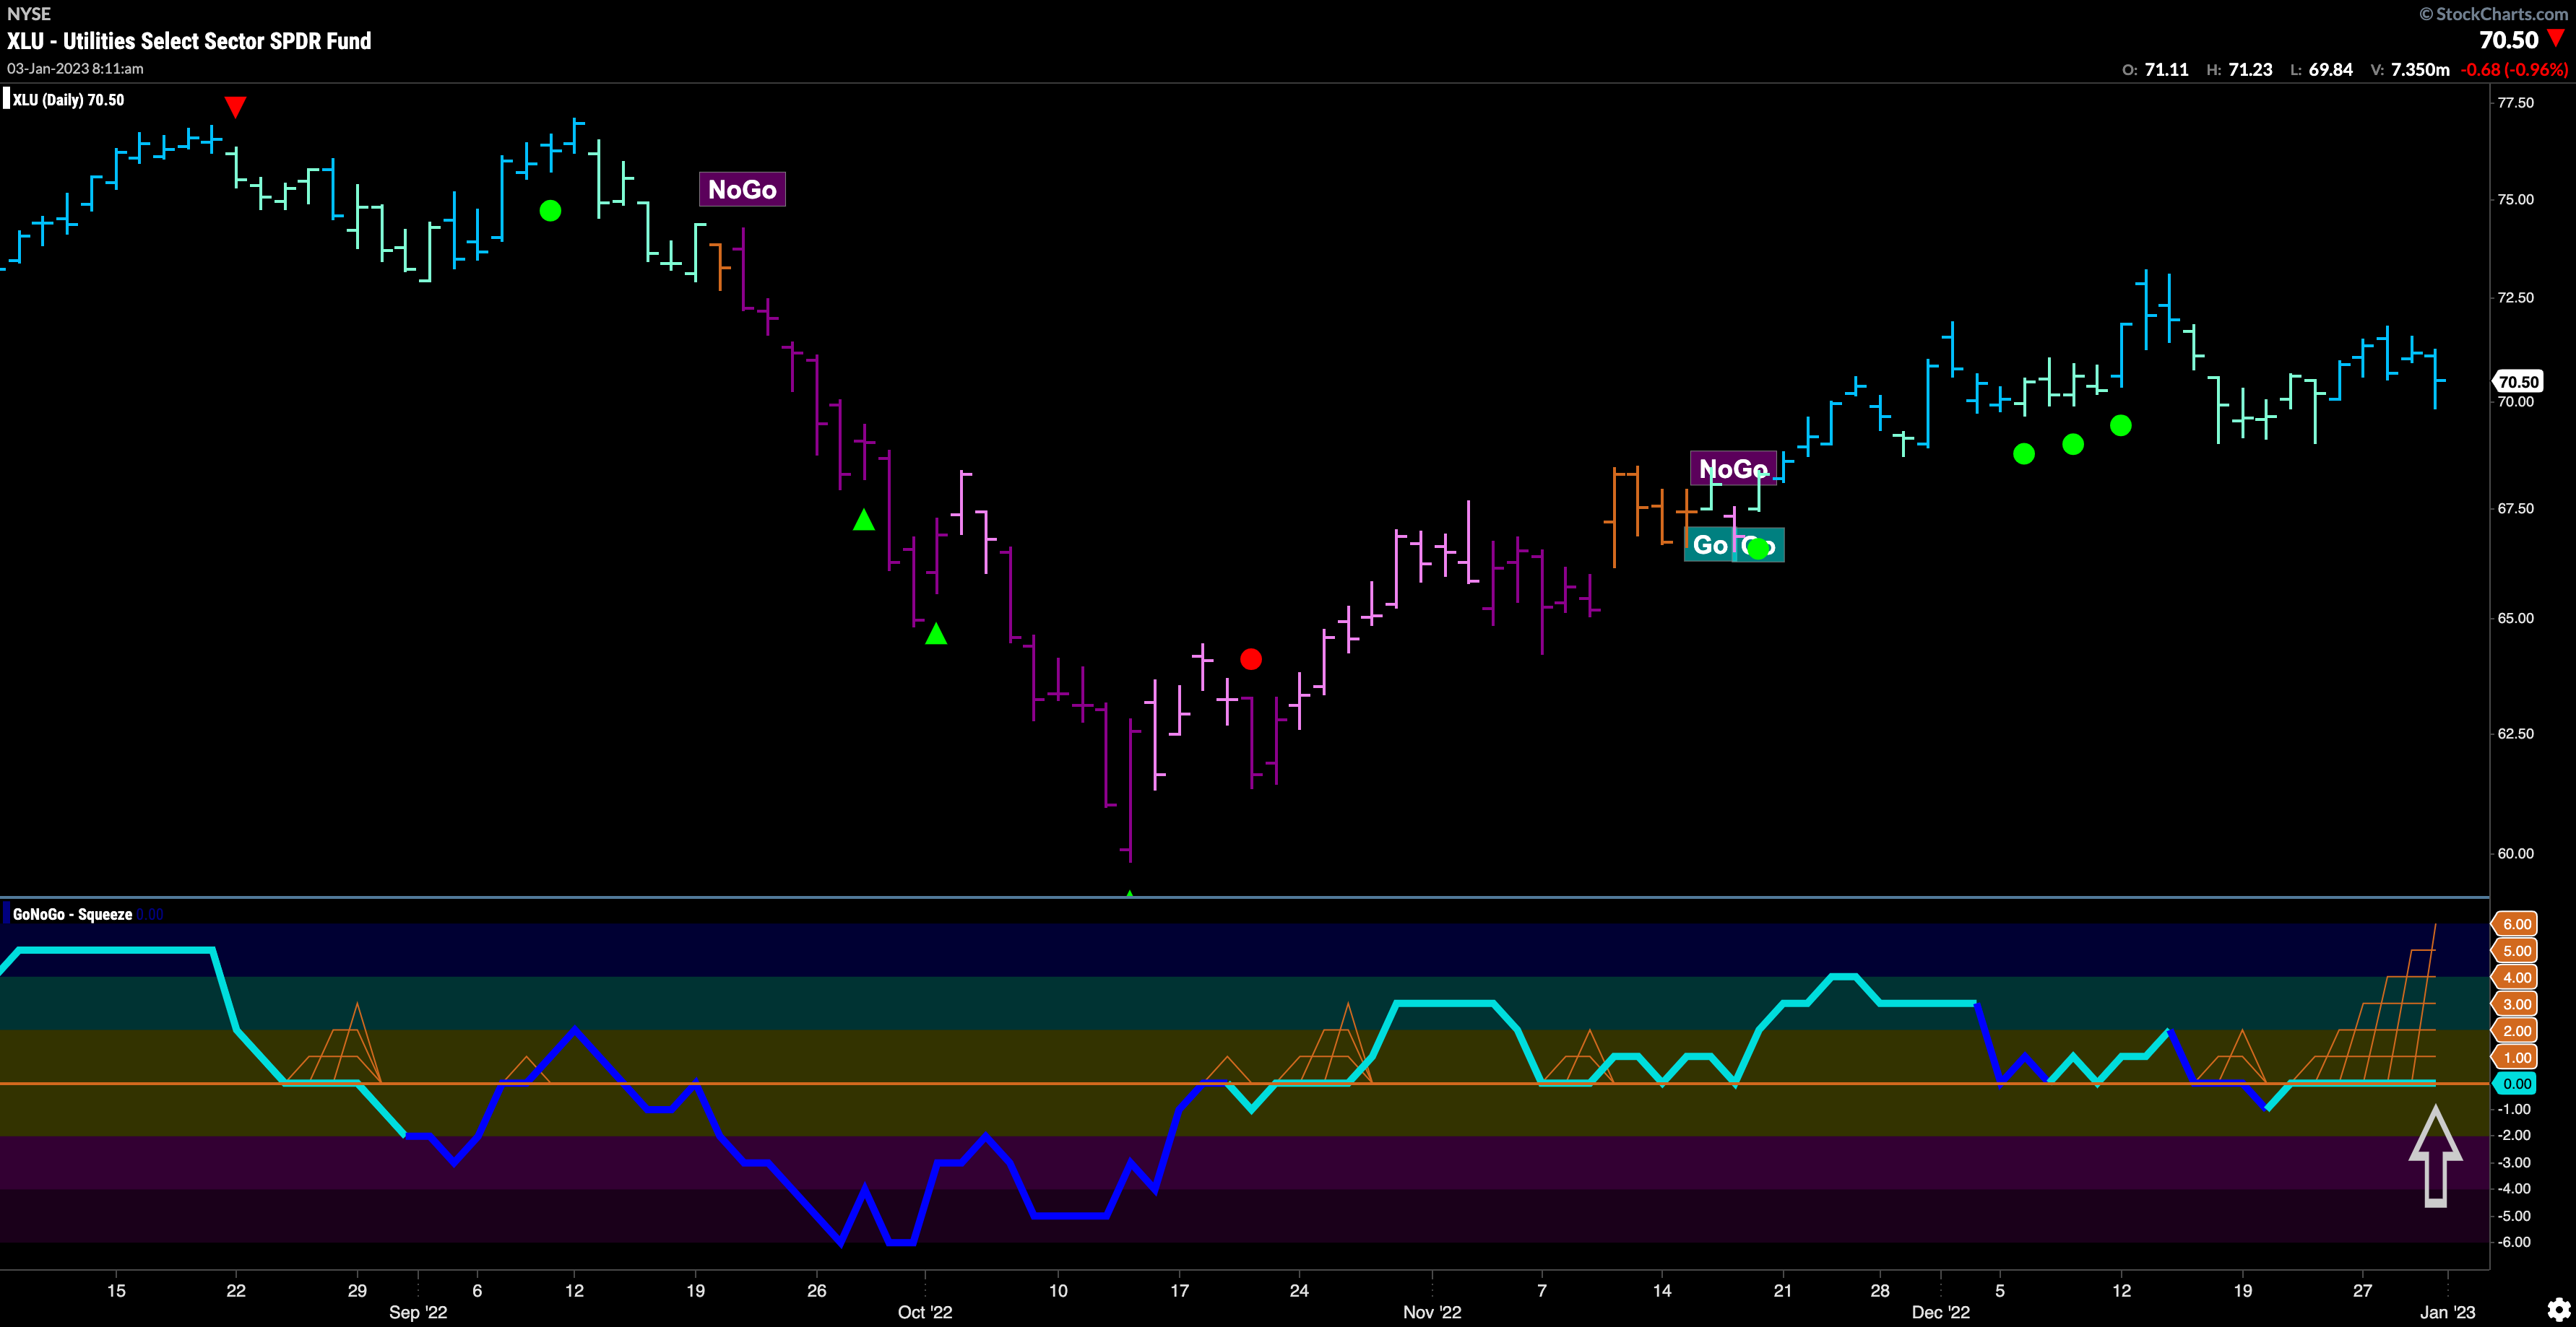Click the -0.68 (-0.96%) change value
Viewport: 2576px width, 1327px height.
2514,70
